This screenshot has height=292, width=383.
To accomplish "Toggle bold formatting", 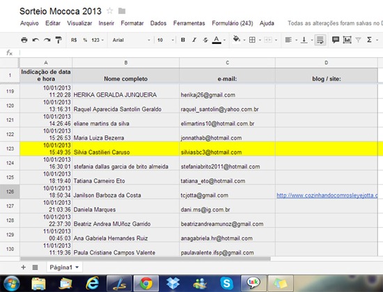I will [182, 40].
